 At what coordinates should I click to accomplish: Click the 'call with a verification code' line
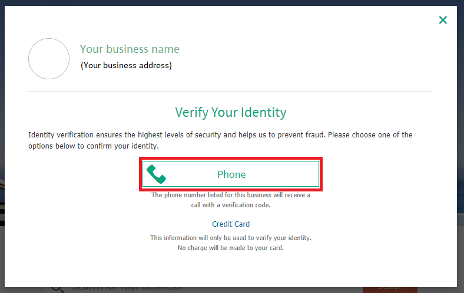[231, 205]
